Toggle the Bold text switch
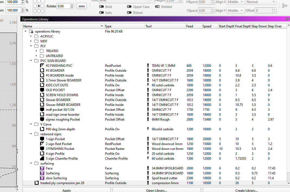 (x=102, y=7)
